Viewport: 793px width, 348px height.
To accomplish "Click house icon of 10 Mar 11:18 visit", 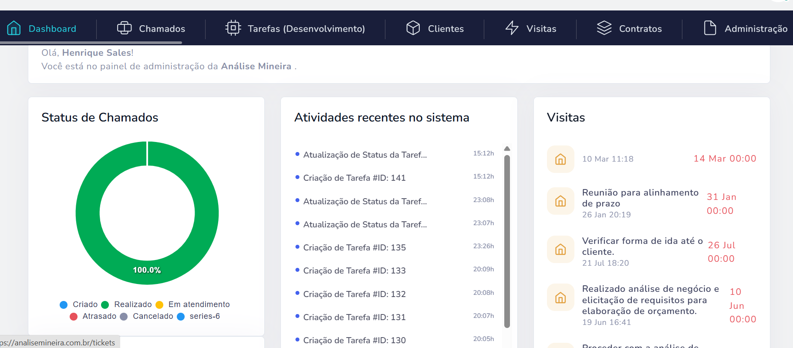I will pyautogui.click(x=560, y=159).
